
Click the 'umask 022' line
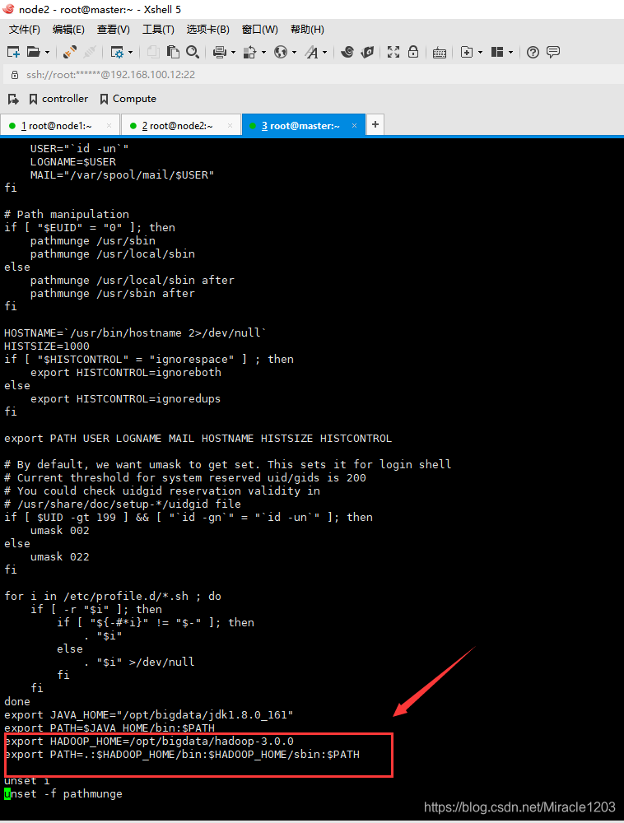(x=59, y=556)
